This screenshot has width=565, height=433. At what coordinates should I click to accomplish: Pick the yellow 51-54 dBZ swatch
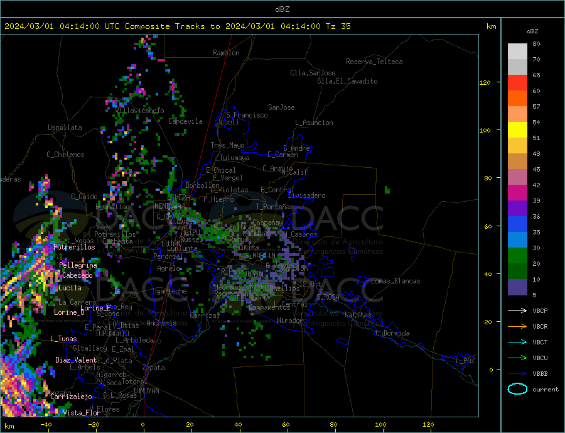[x=517, y=130]
